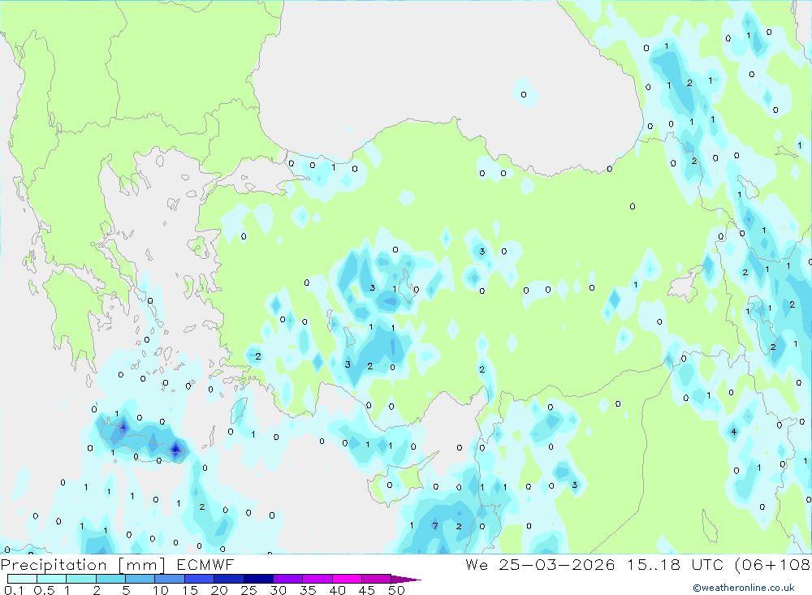The height and width of the screenshot is (595, 812).
Task: Click the '[mm]' unit label
Action: tap(142, 565)
